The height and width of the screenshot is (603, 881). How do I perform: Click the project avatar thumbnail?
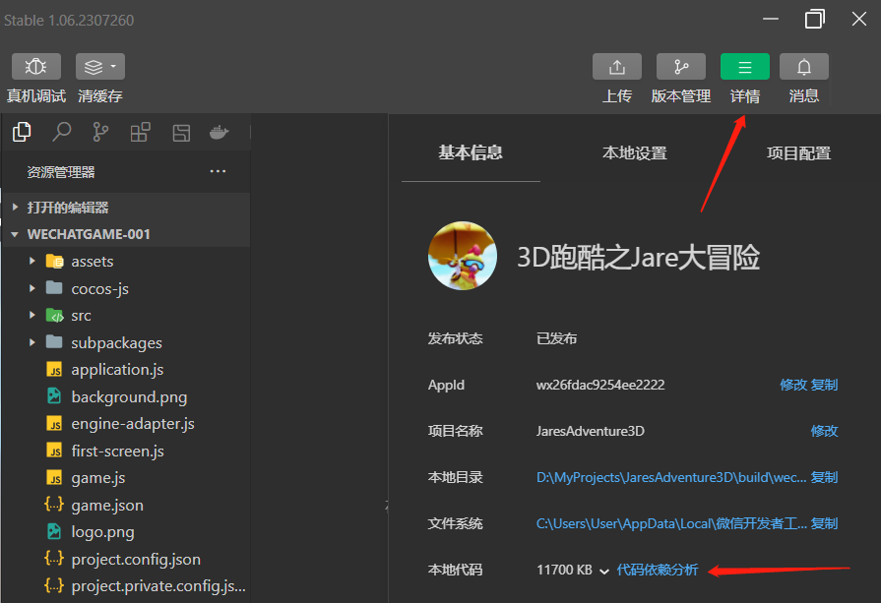click(x=463, y=256)
